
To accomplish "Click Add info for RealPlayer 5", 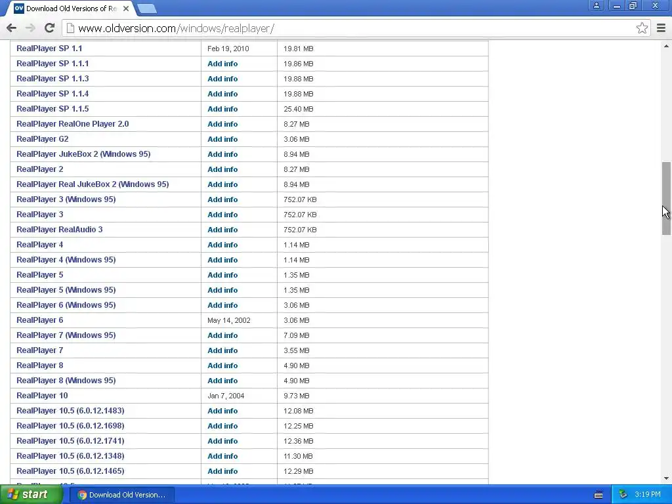I will pos(222,275).
